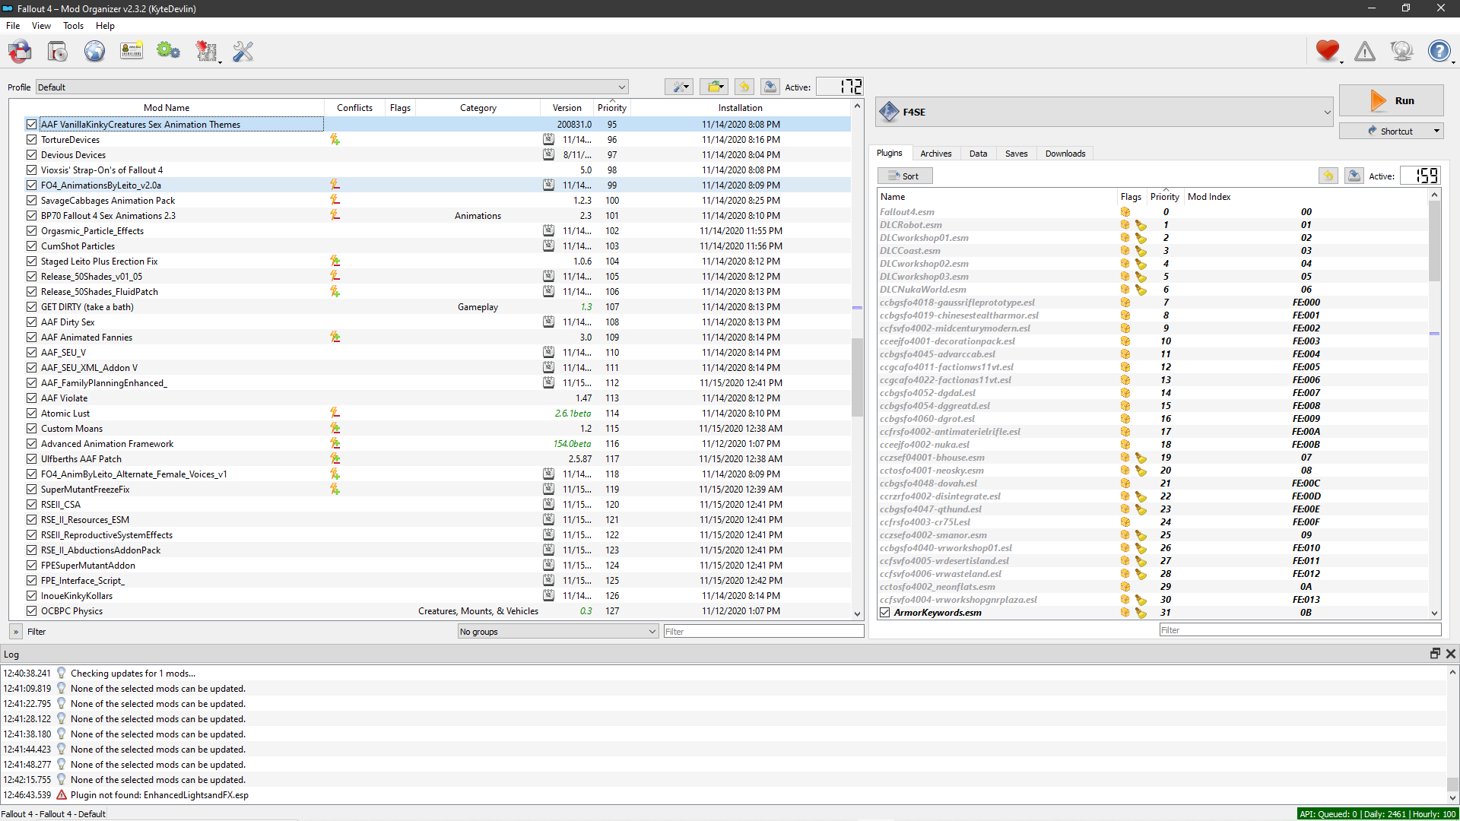Open the instance manager toolbar icon
This screenshot has height=821, width=1460.
pos(20,52)
